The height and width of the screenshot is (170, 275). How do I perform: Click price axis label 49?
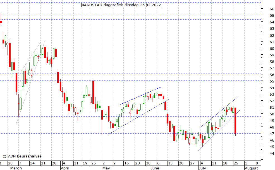click(x=272, y=121)
